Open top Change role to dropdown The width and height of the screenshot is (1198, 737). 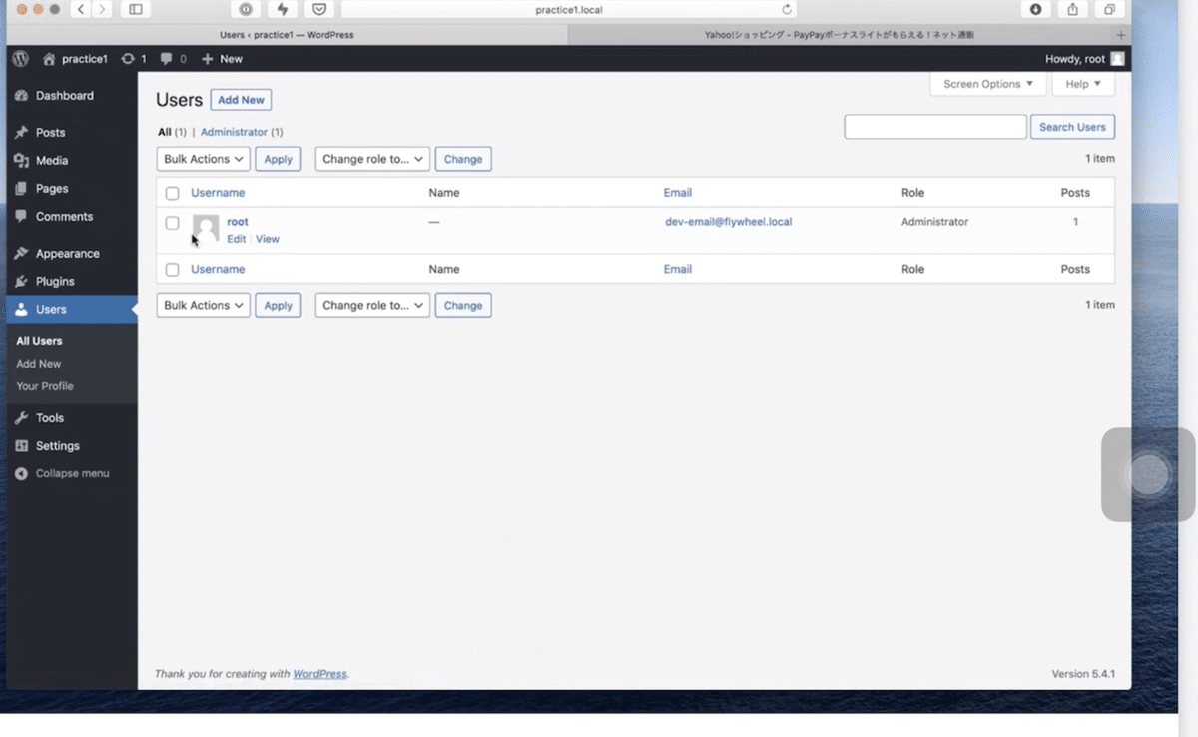pyautogui.click(x=372, y=159)
